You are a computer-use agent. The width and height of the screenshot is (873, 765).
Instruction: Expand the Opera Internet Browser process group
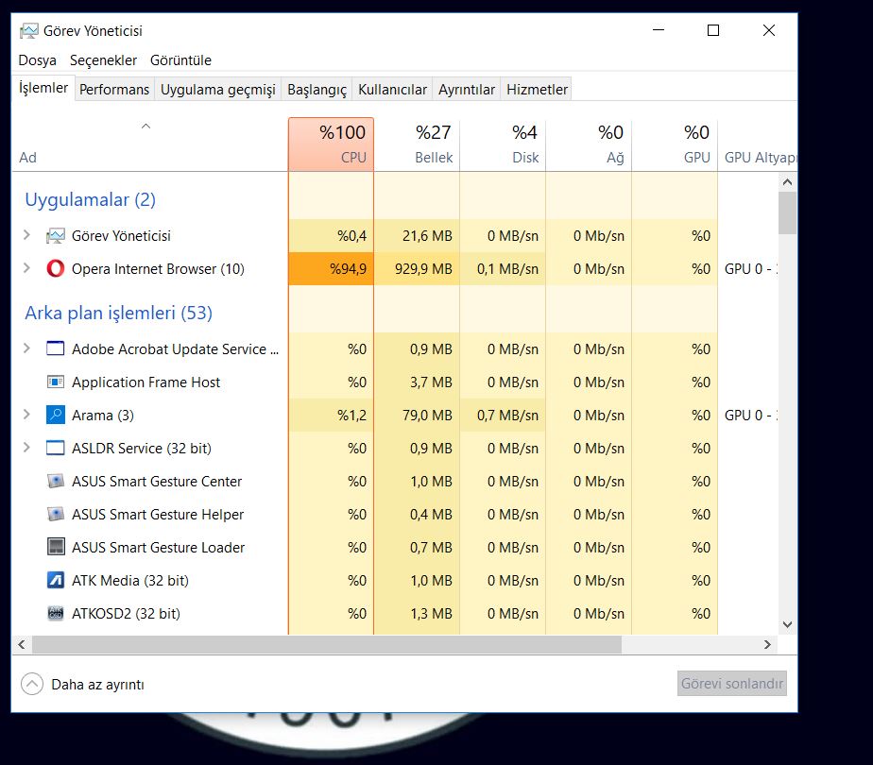point(26,268)
